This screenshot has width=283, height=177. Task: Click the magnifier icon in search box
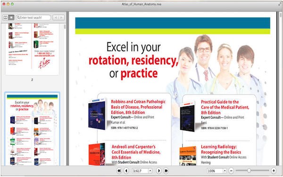coord(18,17)
